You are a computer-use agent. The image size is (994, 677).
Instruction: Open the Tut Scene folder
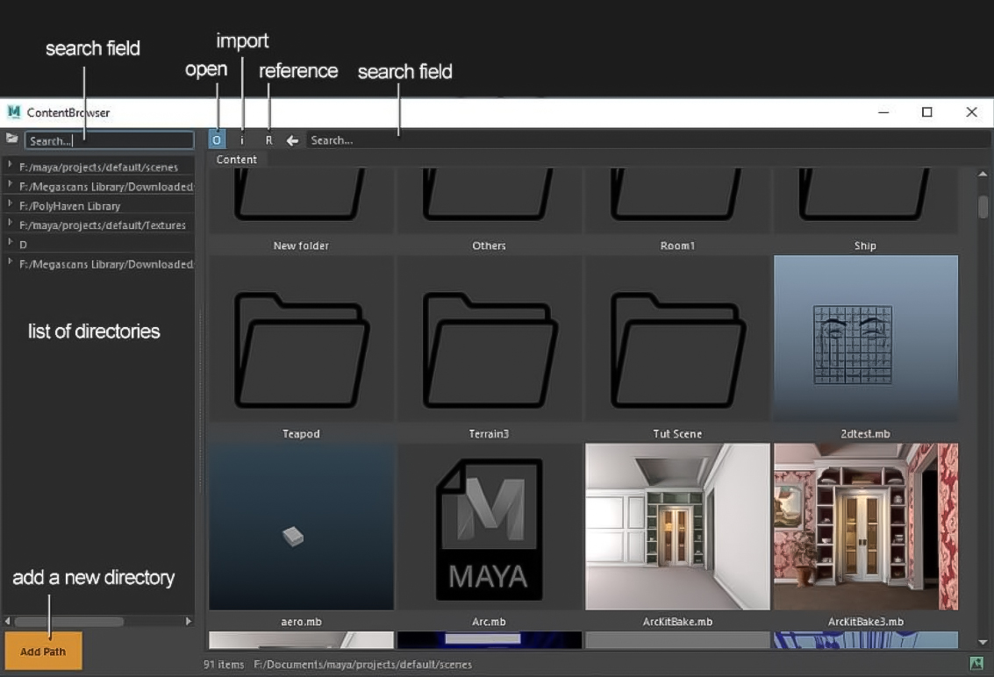coord(677,350)
